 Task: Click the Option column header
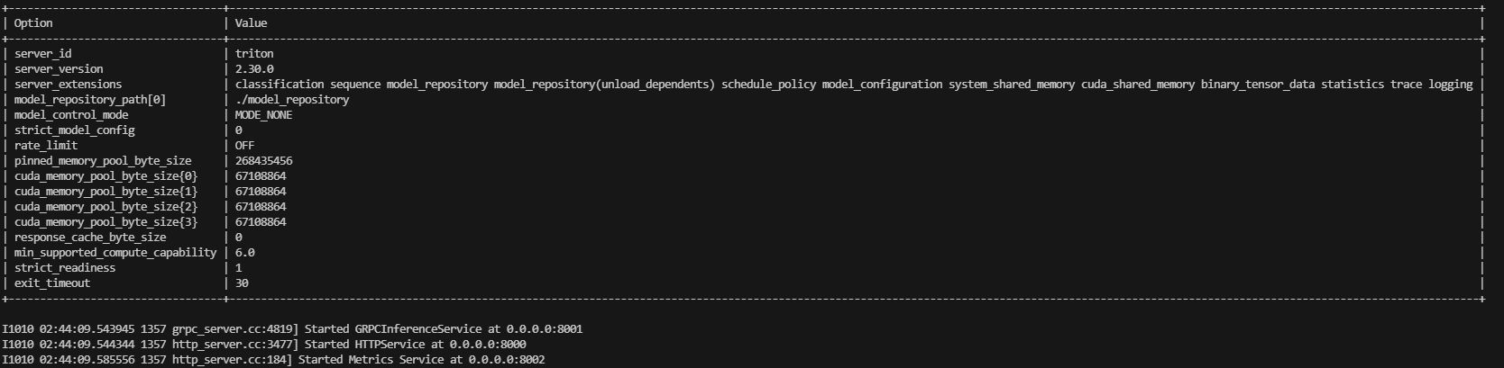click(x=33, y=23)
